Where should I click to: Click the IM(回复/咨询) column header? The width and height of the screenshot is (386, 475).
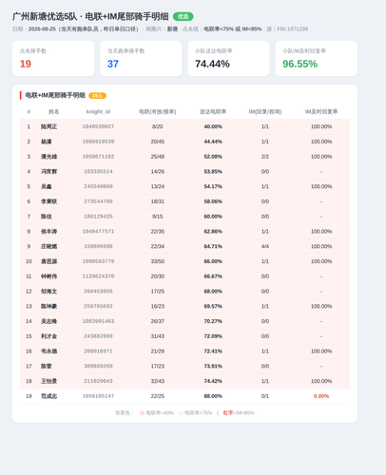click(265, 111)
